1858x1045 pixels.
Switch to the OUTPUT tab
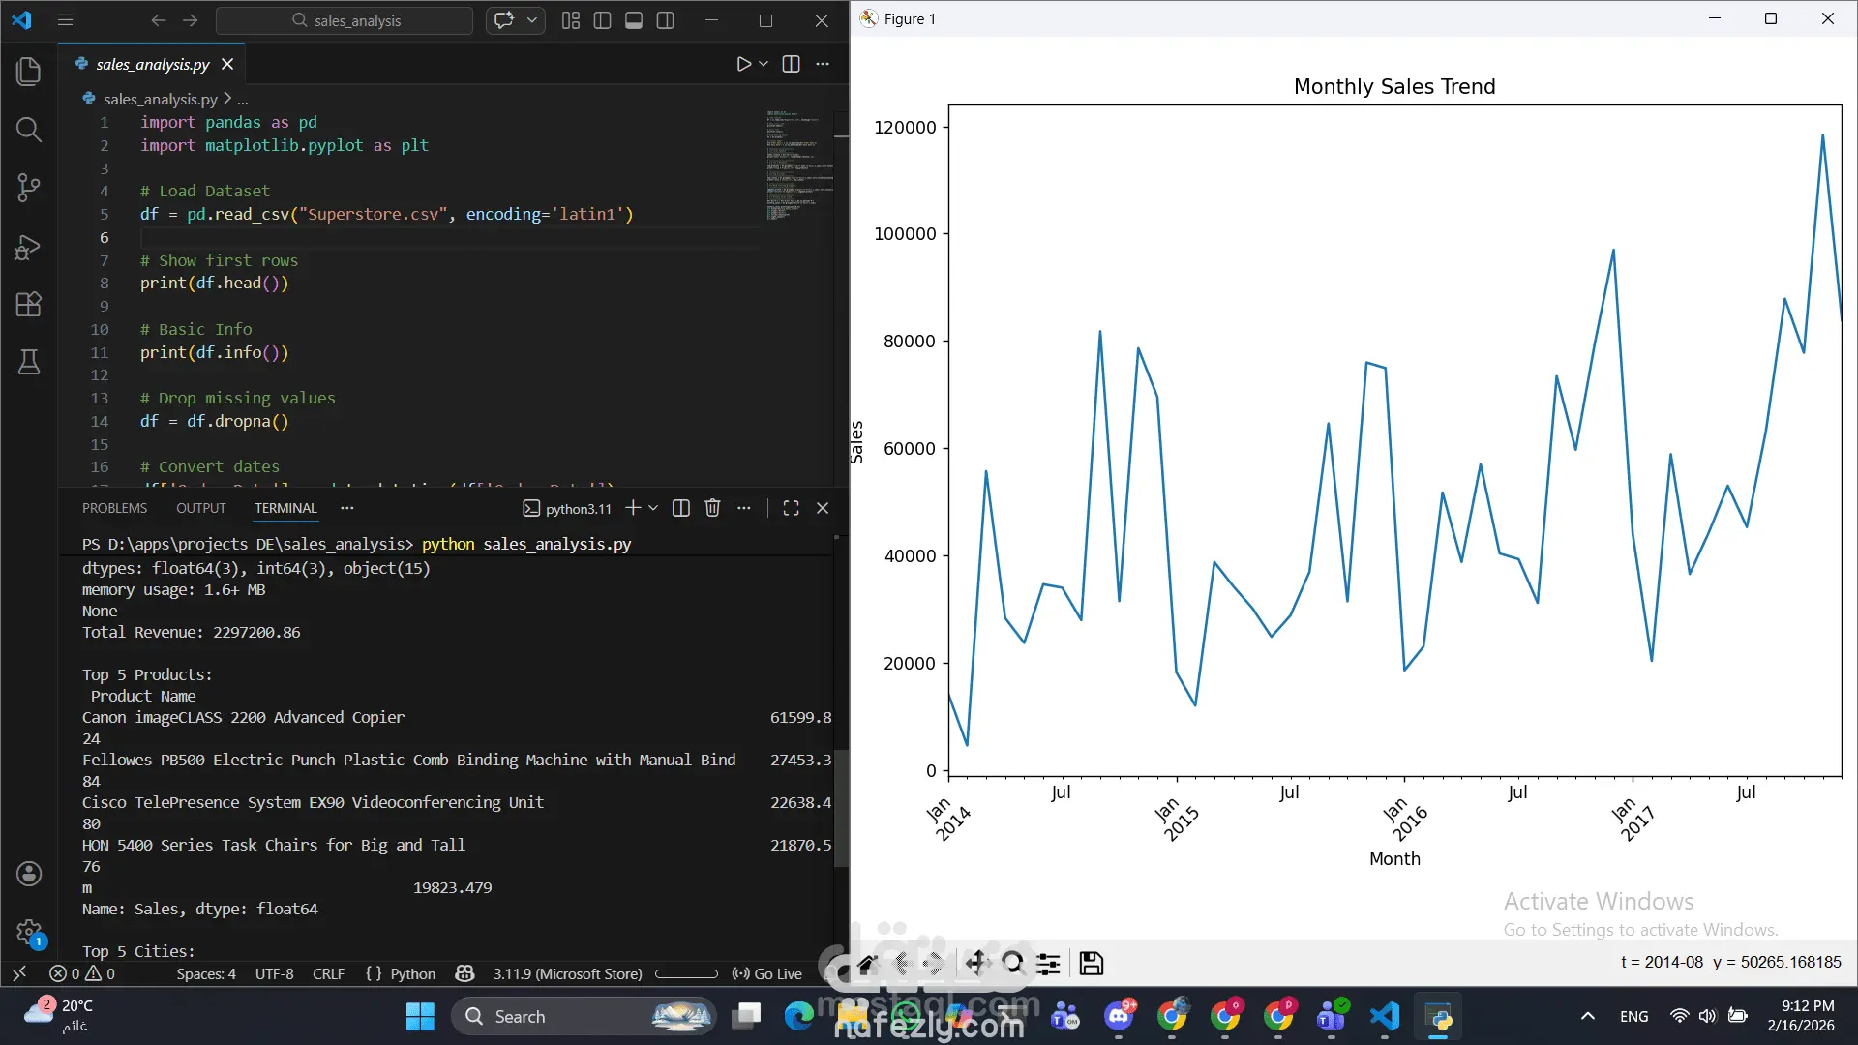tap(200, 508)
